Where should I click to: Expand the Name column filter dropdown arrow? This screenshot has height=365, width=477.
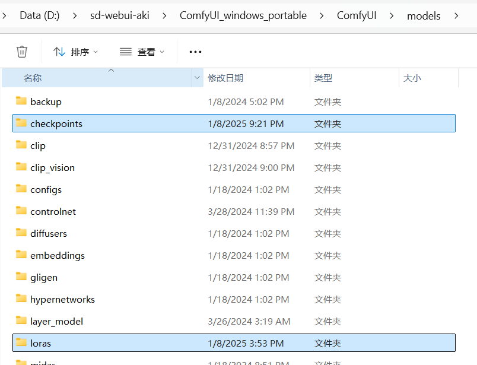coord(197,78)
